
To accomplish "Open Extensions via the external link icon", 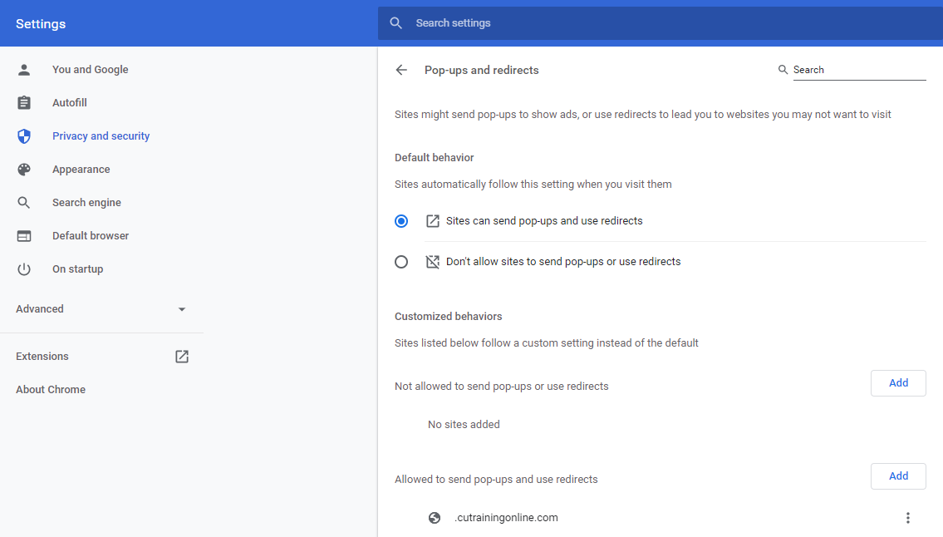I will pos(182,357).
